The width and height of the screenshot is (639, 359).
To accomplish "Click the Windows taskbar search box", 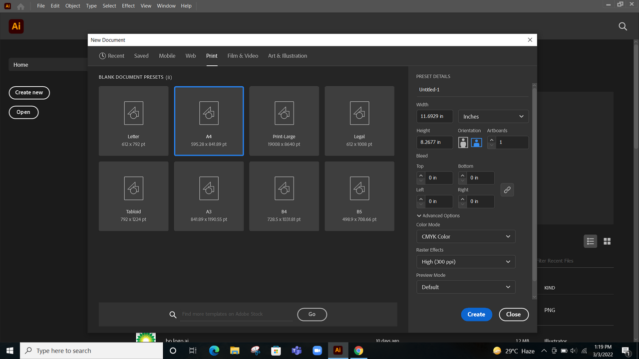I will click(91, 351).
